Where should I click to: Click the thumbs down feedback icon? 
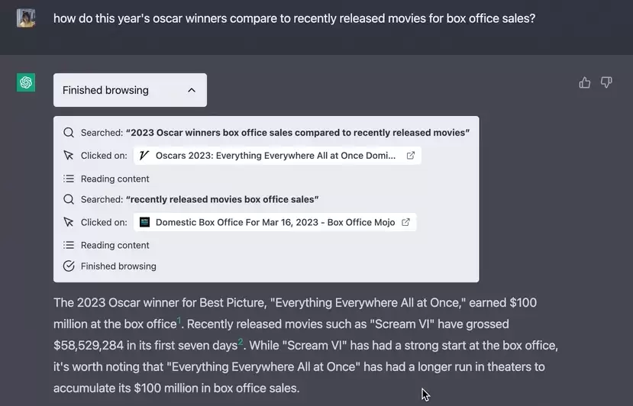click(606, 82)
